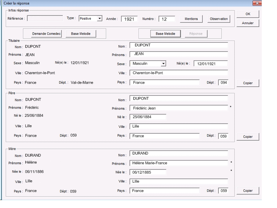Image resolution: width=277 pixels, height=208 pixels.
Task: Click the Observation button
Action: pos(218,19)
